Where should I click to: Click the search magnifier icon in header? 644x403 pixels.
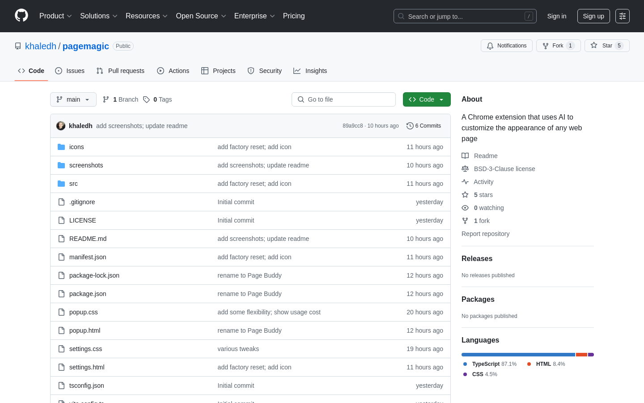tap(401, 16)
